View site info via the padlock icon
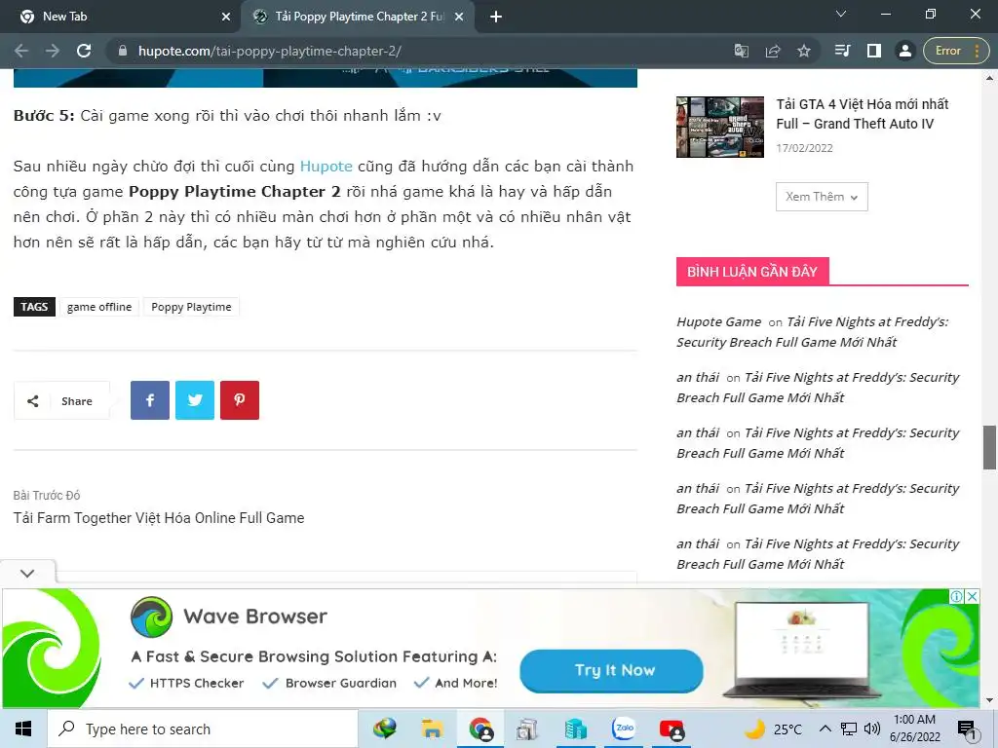This screenshot has width=998, height=748. (123, 51)
